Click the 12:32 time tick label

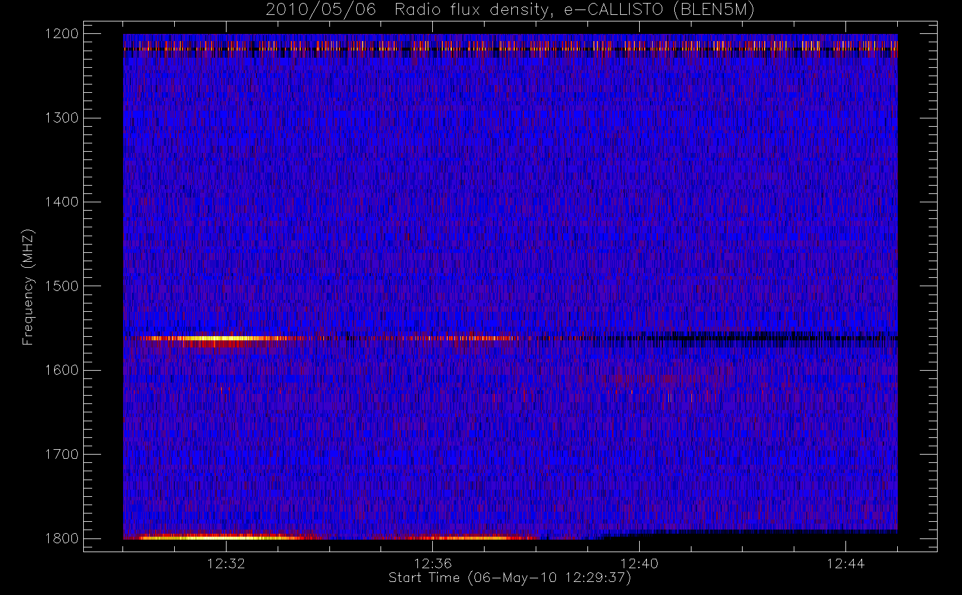point(226,563)
